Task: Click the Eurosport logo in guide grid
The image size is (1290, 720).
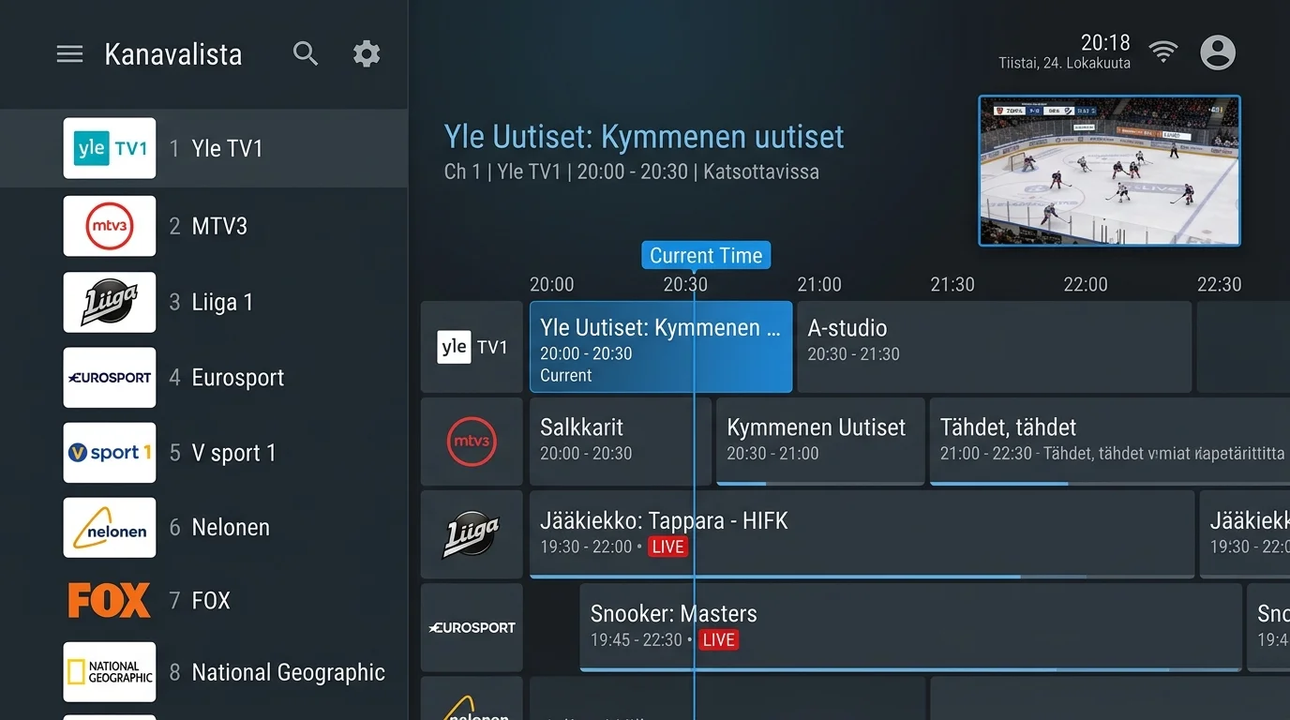Action: point(472,627)
